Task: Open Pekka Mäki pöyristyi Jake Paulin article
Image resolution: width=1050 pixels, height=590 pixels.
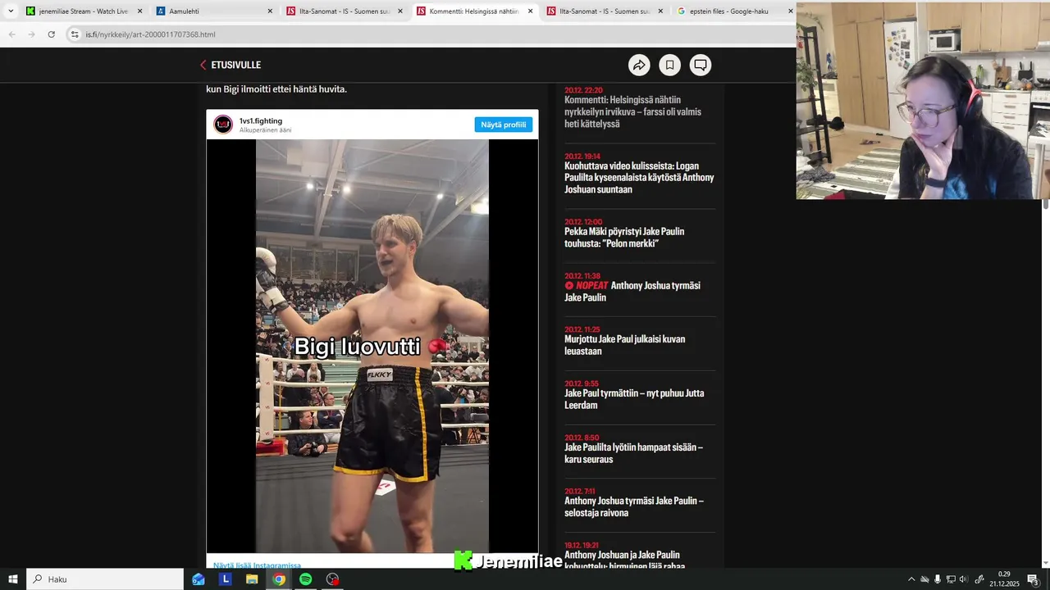Action: (x=624, y=237)
